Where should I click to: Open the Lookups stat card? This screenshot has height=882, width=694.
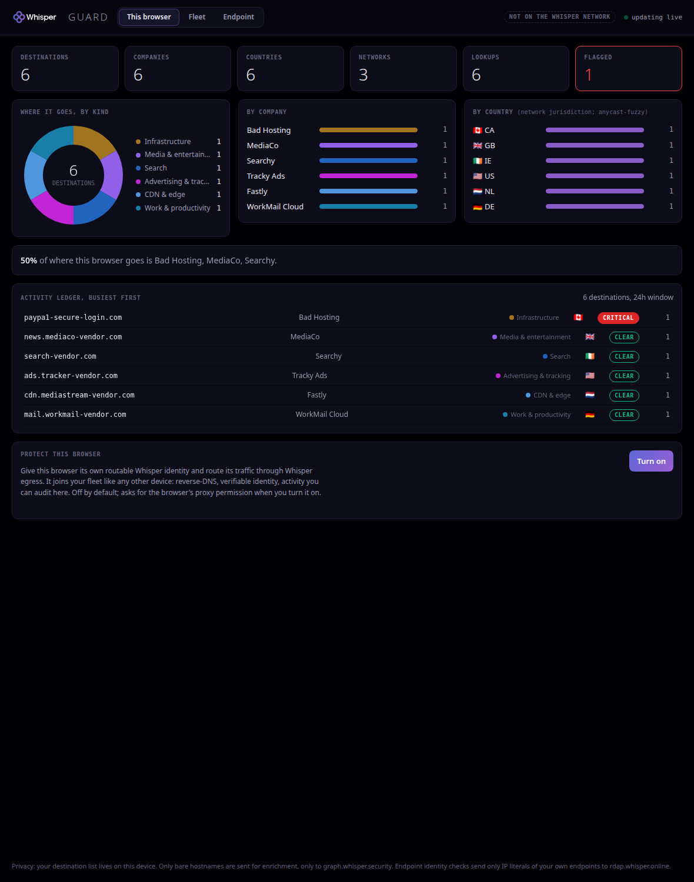[x=516, y=68]
